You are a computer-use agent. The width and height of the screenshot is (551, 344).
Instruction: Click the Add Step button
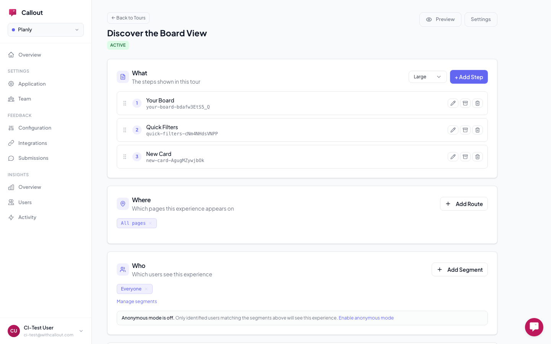[x=468, y=77]
